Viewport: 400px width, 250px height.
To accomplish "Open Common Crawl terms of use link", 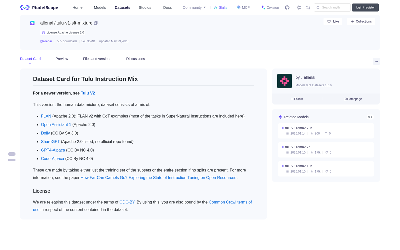I will point(230,202).
